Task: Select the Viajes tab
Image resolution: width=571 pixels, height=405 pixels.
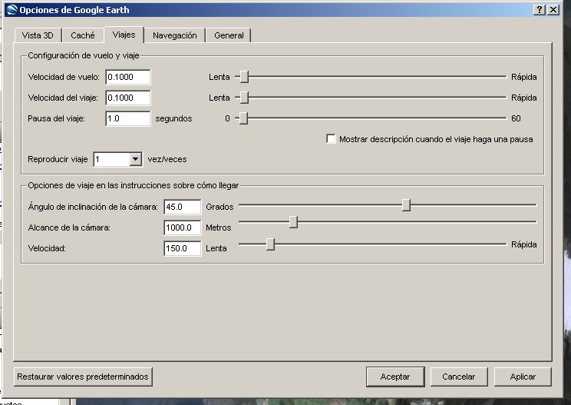Action: pyautogui.click(x=124, y=35)
